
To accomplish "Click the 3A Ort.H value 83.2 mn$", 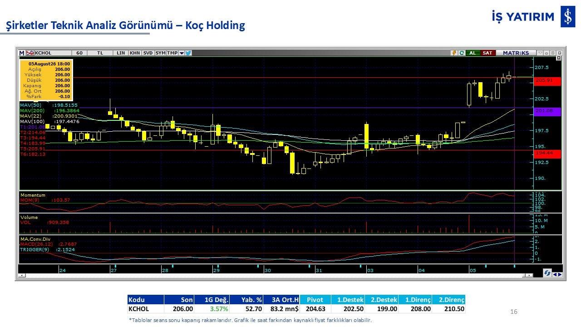I will click(281, 309).
